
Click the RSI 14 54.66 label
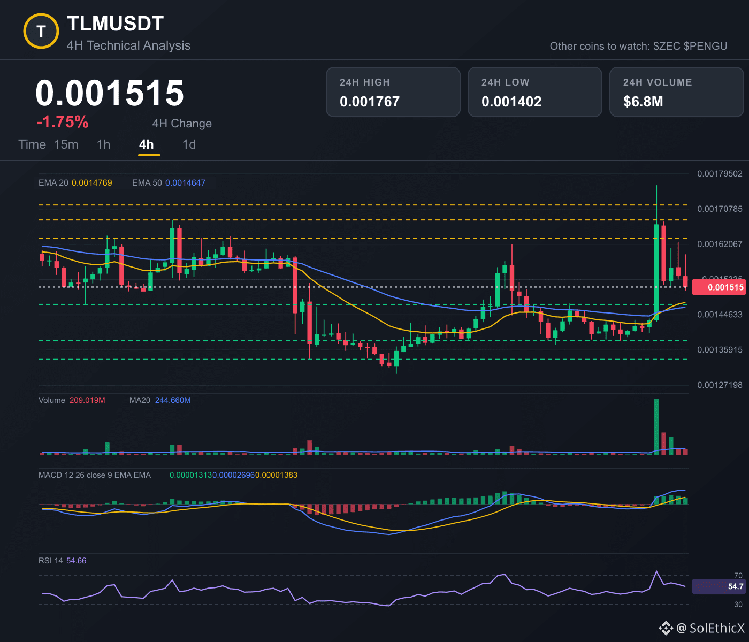point(63,561)
